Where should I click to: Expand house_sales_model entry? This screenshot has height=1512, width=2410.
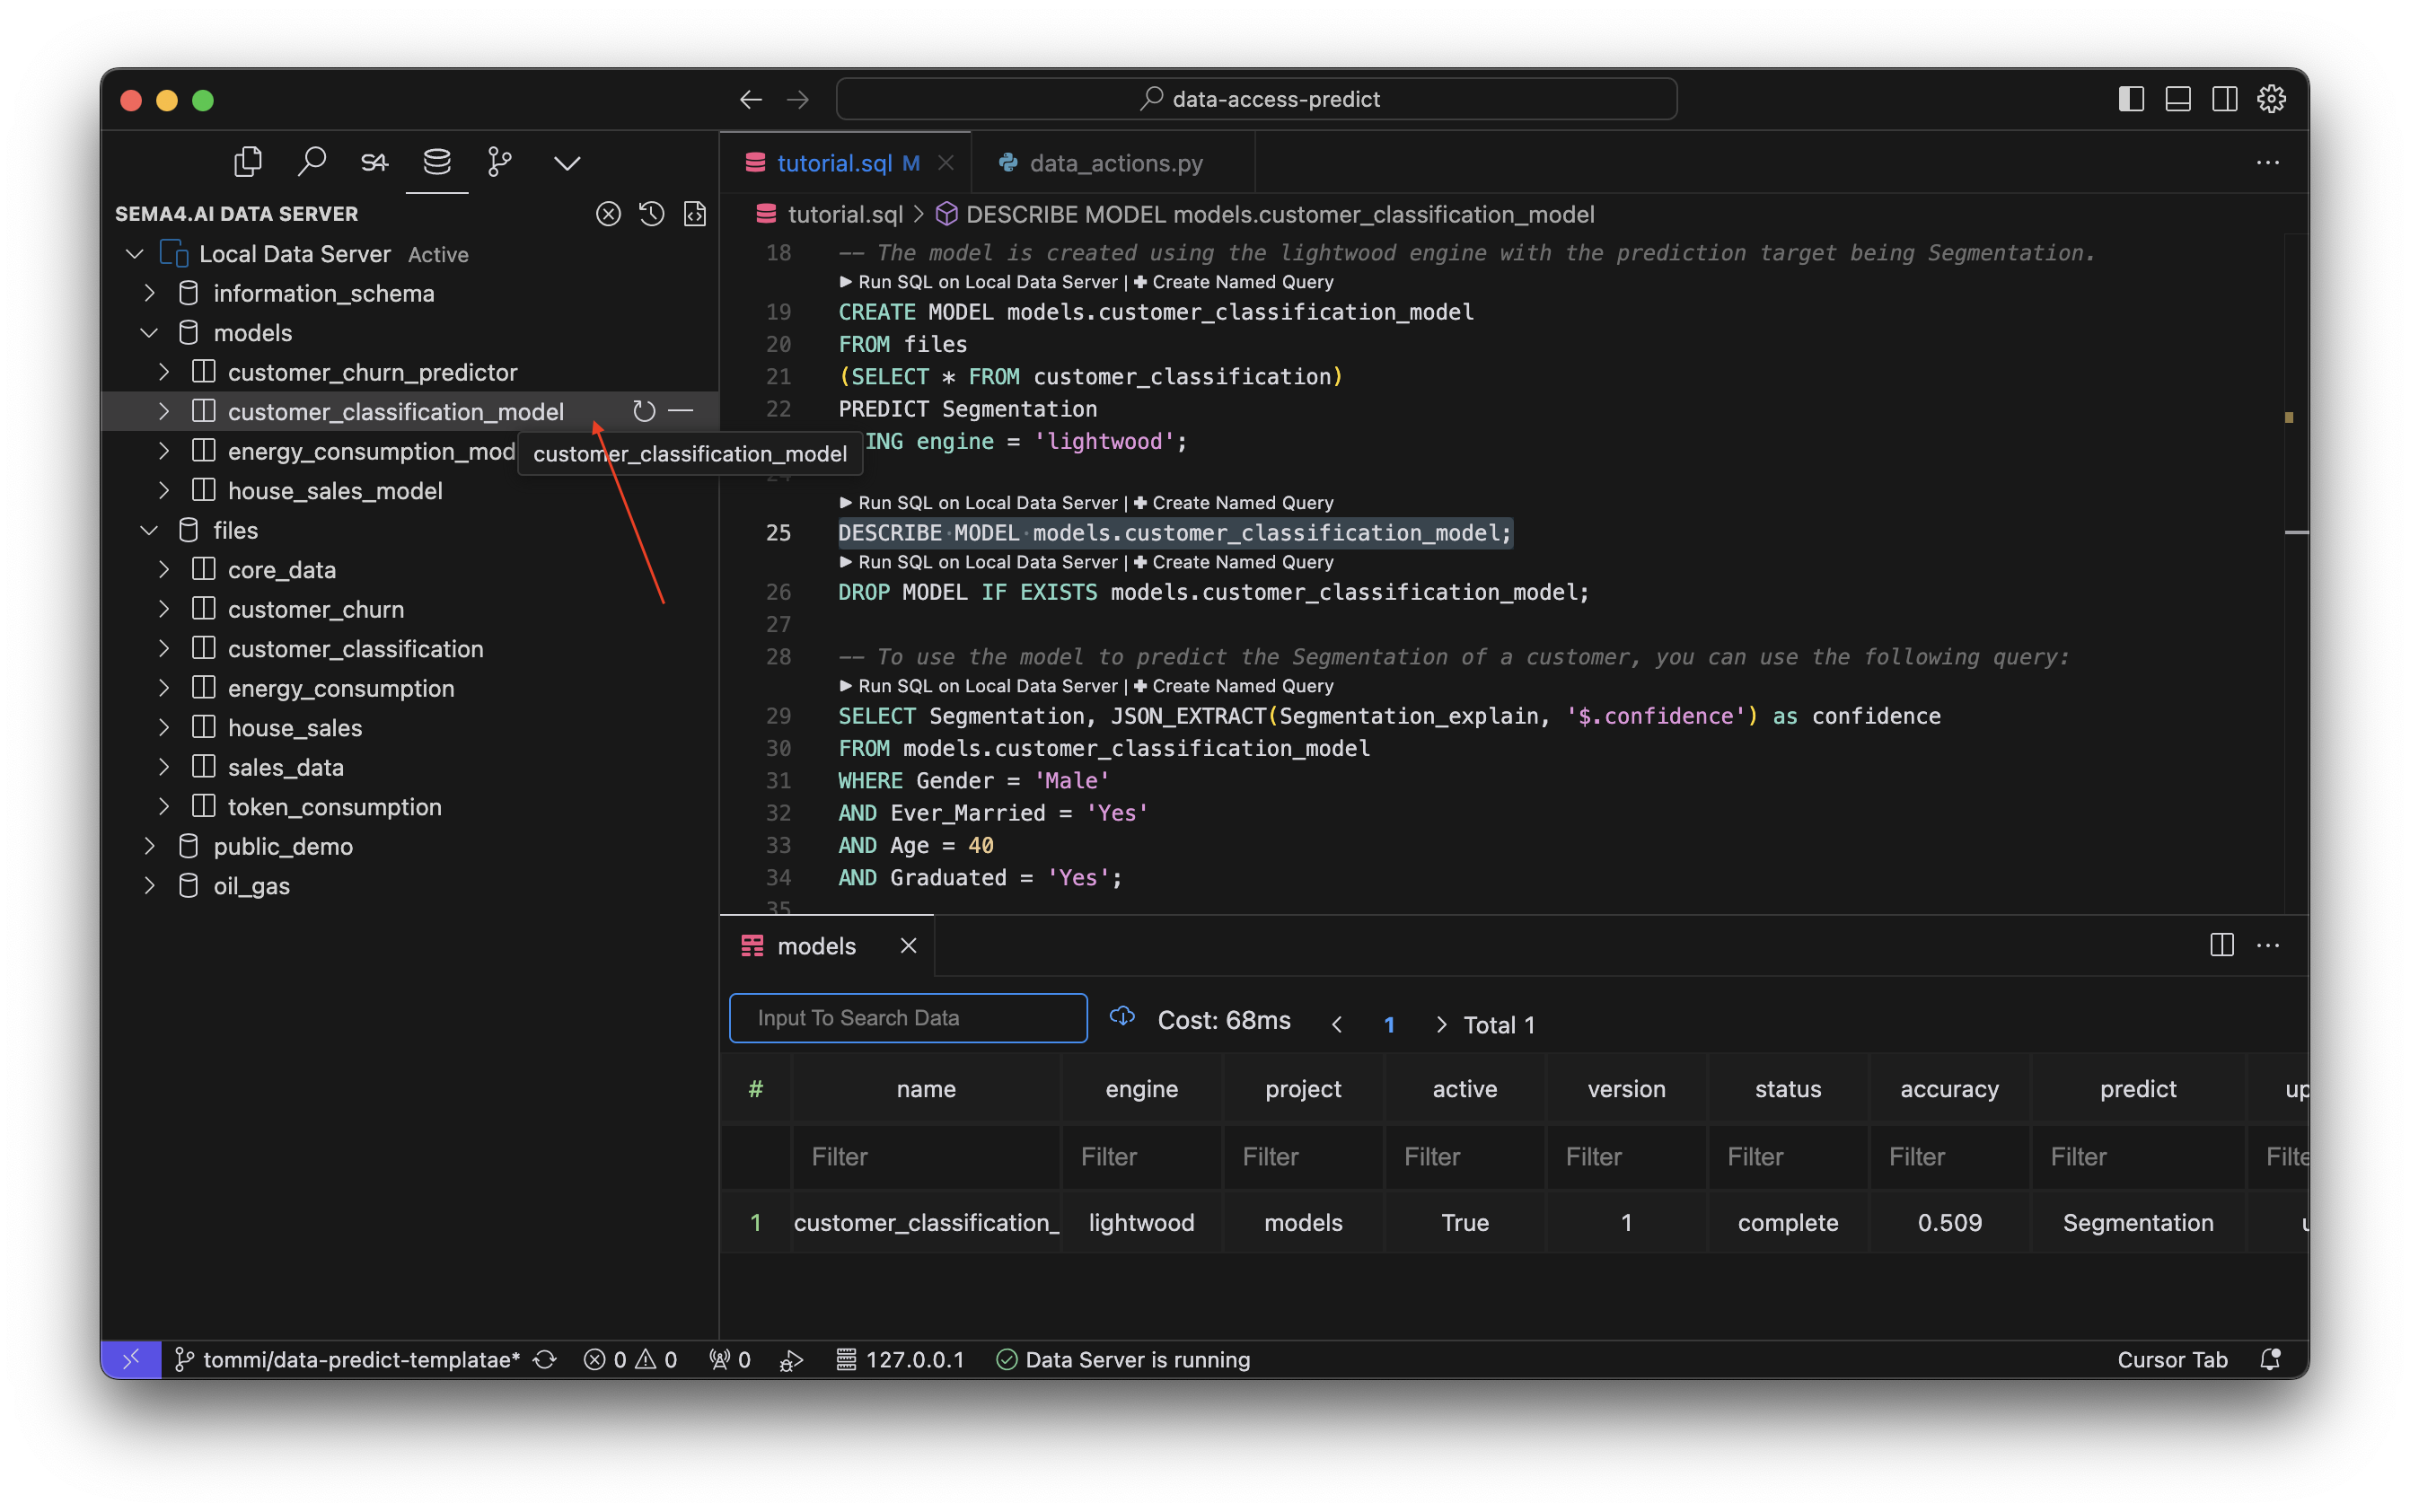(164, 491)
